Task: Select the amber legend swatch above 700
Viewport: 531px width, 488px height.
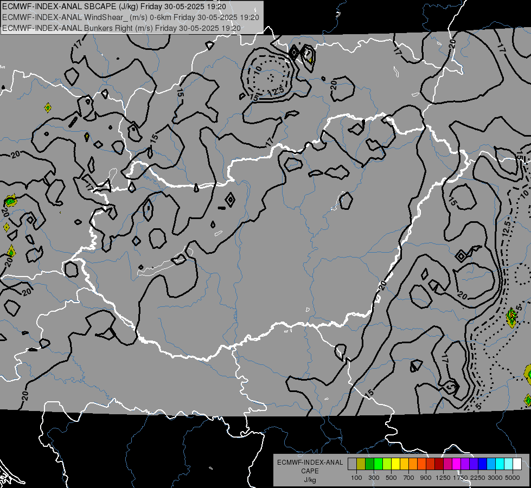Action: pyautogui.click(x=404, y=464)
